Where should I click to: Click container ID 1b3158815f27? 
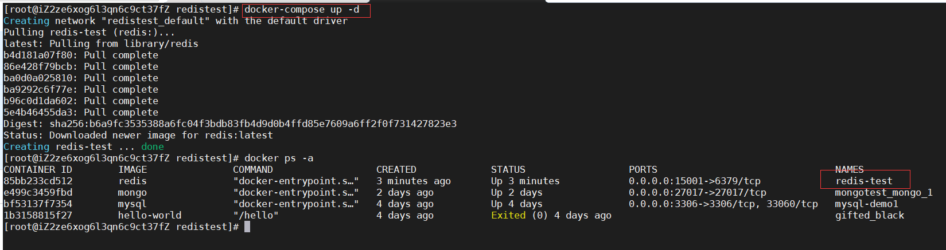(38, 215)
